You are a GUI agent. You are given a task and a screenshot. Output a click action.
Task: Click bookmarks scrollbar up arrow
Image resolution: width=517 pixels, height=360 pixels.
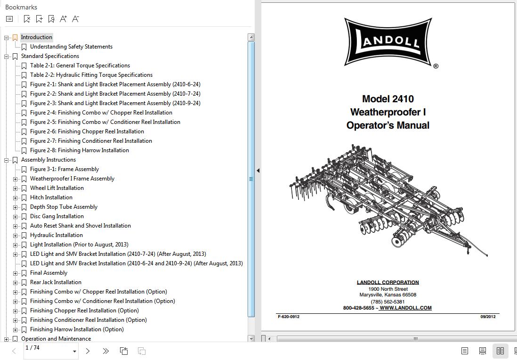251,37
